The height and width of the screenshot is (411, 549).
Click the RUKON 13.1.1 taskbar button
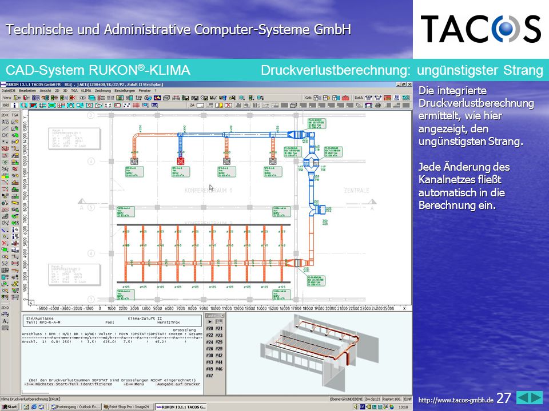click(181, 407)
